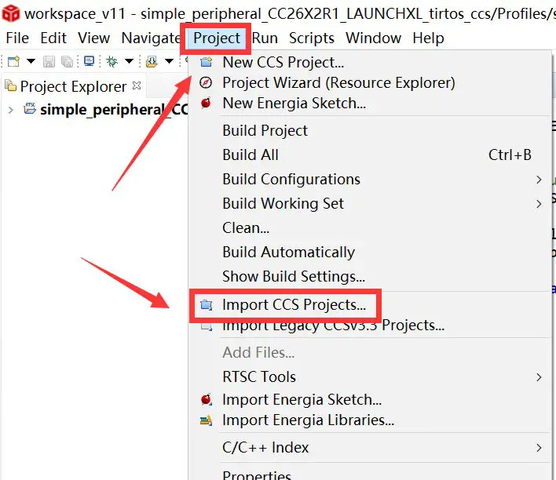Viewport: 556px width, 480px height.
Task: Open dropdown arrow beside the New icon
Action: click(31, 61)
